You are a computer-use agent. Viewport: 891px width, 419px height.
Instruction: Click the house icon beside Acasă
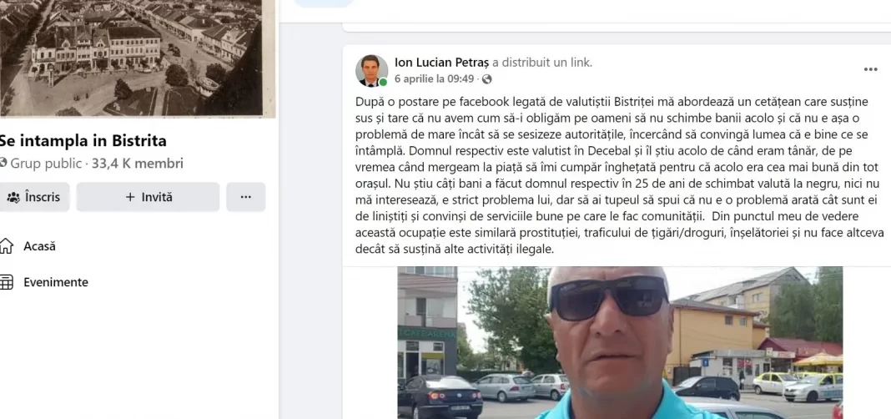pos(6,246)
